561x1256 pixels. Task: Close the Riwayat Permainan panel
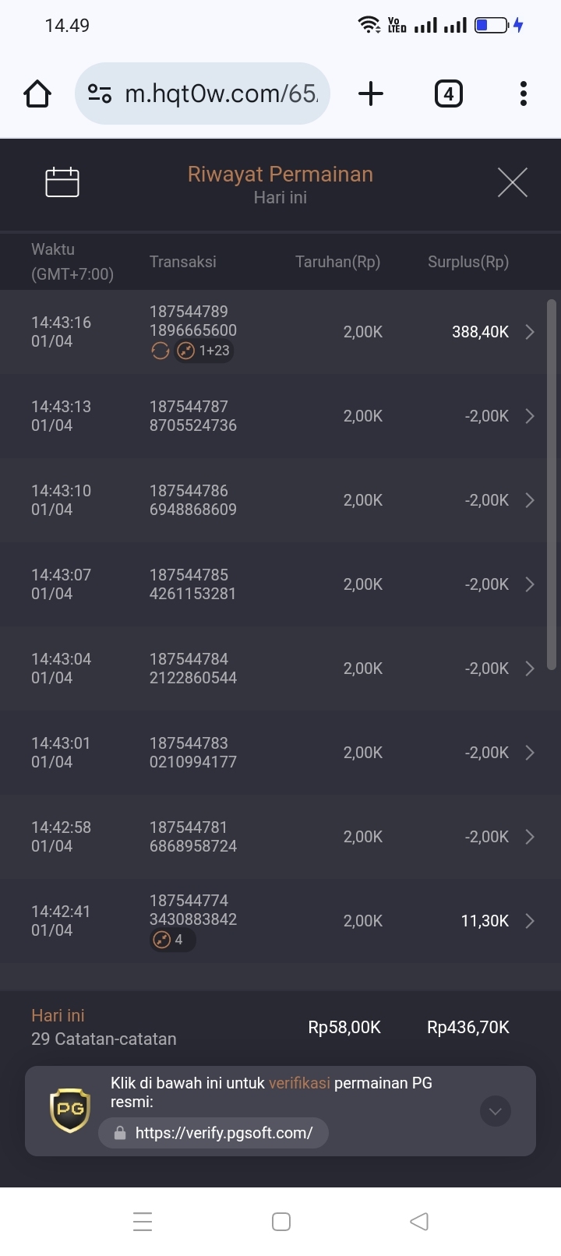click(x=513, y=182)
